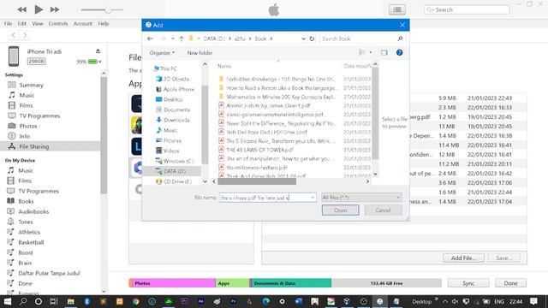Click Cancel in the Add dialog
Image resolution: width=548 pixels, height=308 pixels.
pos(383,210)
